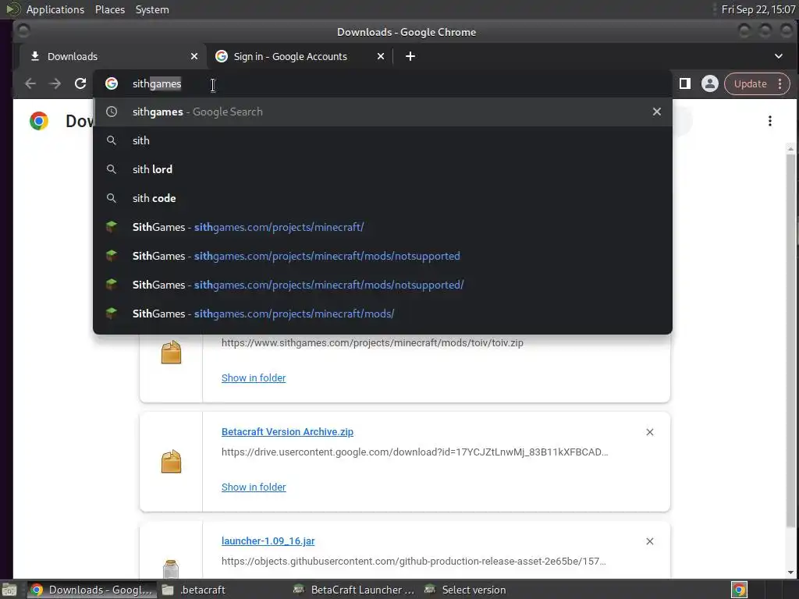
Task: Open the Chrome side panel icon
Action: pyautogui.click(x=685, y=83)
